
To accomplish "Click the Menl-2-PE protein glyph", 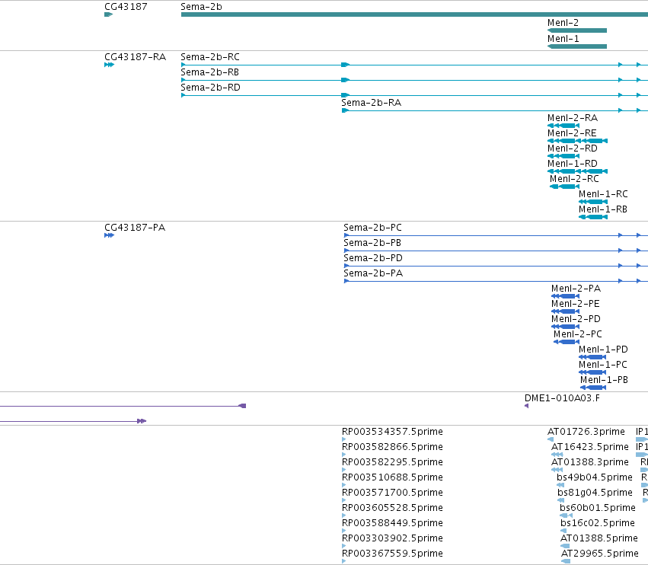I will click(565, 311).
